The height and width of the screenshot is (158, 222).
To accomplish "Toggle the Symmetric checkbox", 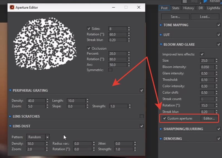I will point(110,70).
